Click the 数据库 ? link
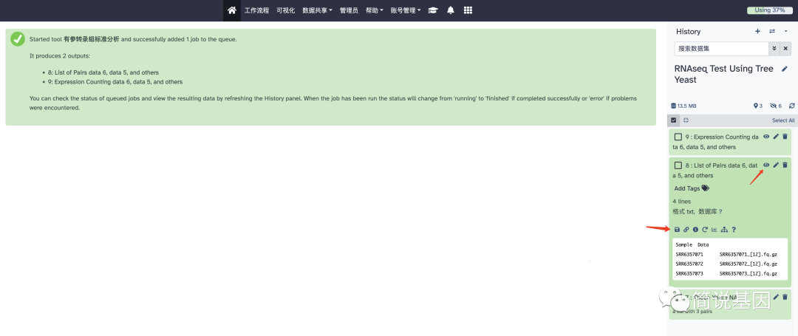 click(x=711, y=211)
